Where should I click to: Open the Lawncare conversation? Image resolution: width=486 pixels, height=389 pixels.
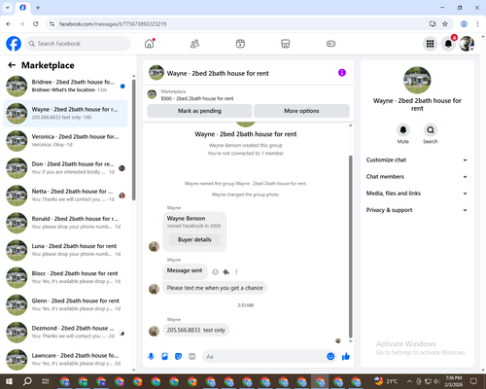65,360
